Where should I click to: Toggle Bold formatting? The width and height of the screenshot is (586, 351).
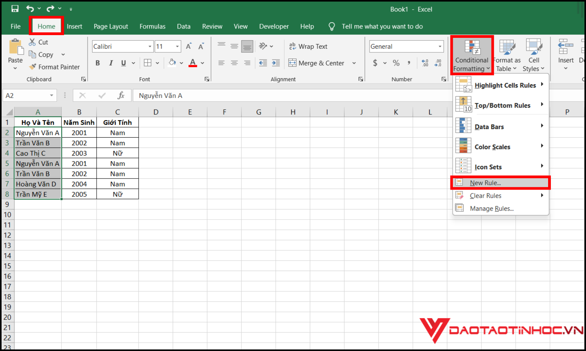(x=98, y=63)
